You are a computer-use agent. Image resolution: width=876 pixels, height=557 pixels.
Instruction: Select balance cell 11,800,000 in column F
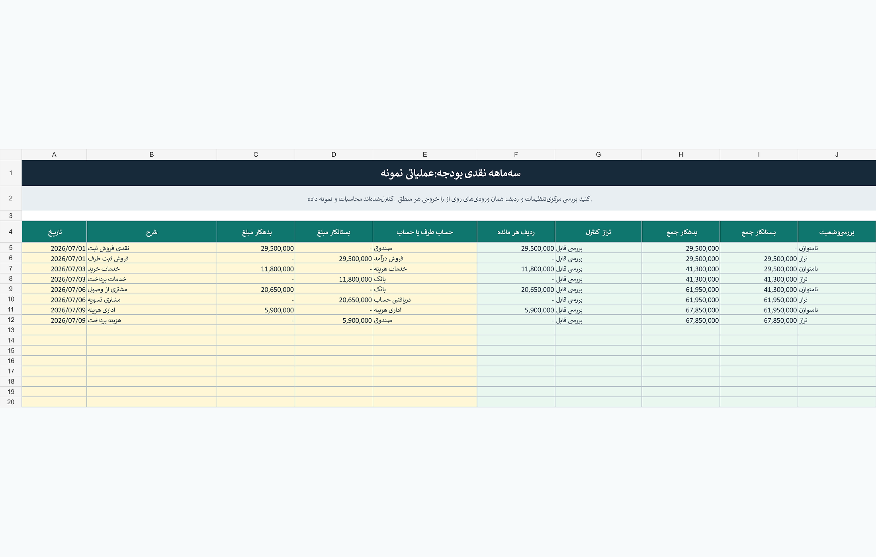516,269
